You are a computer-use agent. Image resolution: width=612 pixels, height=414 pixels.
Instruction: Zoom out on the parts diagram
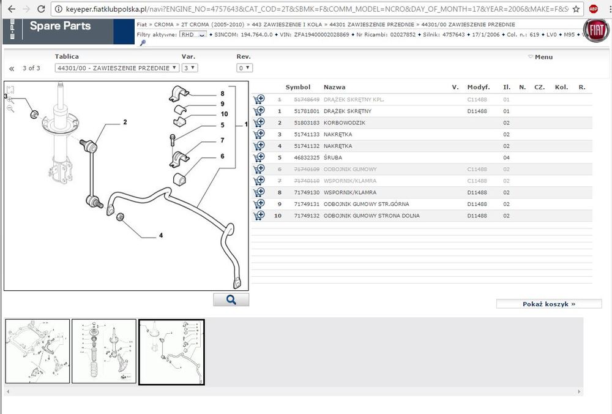pos(10,109)
